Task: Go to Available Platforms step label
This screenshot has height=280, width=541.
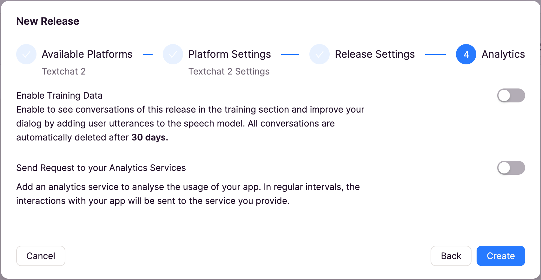Action: coord(87,54)
